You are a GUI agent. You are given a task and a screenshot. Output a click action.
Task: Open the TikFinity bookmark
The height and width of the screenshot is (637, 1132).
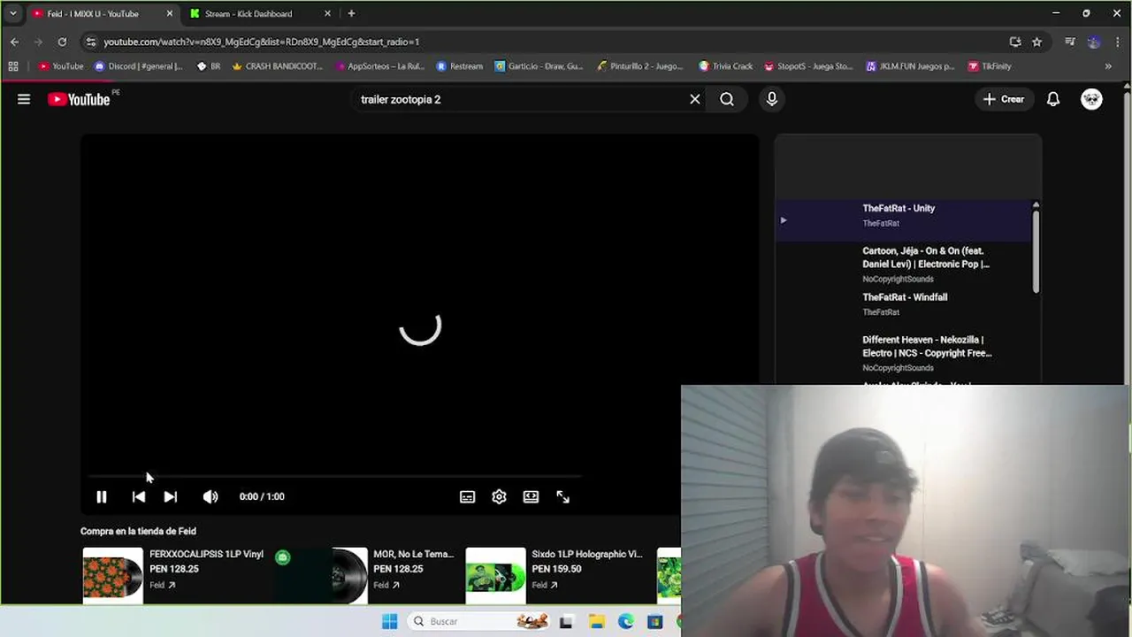pos(990,66)
